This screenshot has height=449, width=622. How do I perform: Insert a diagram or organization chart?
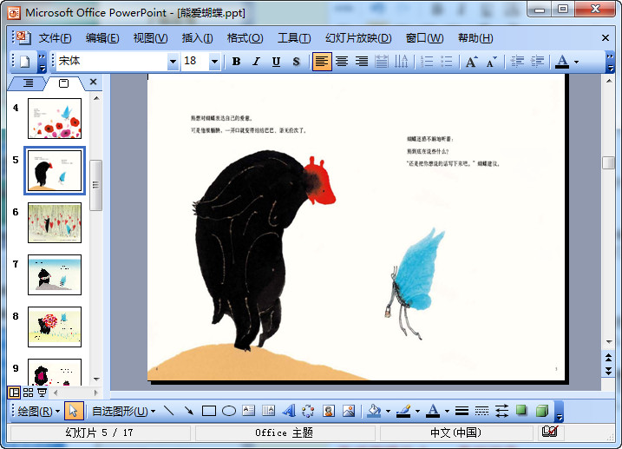tap(308, 411)
